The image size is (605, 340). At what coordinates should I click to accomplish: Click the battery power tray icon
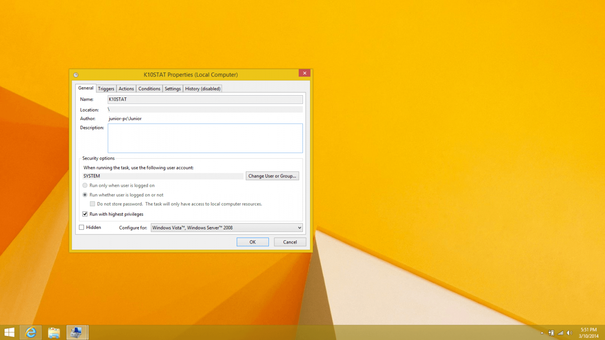(x=551, y=333)
